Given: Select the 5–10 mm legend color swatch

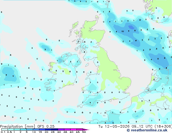Looking at the screenshot, I should tap(30, 129).
